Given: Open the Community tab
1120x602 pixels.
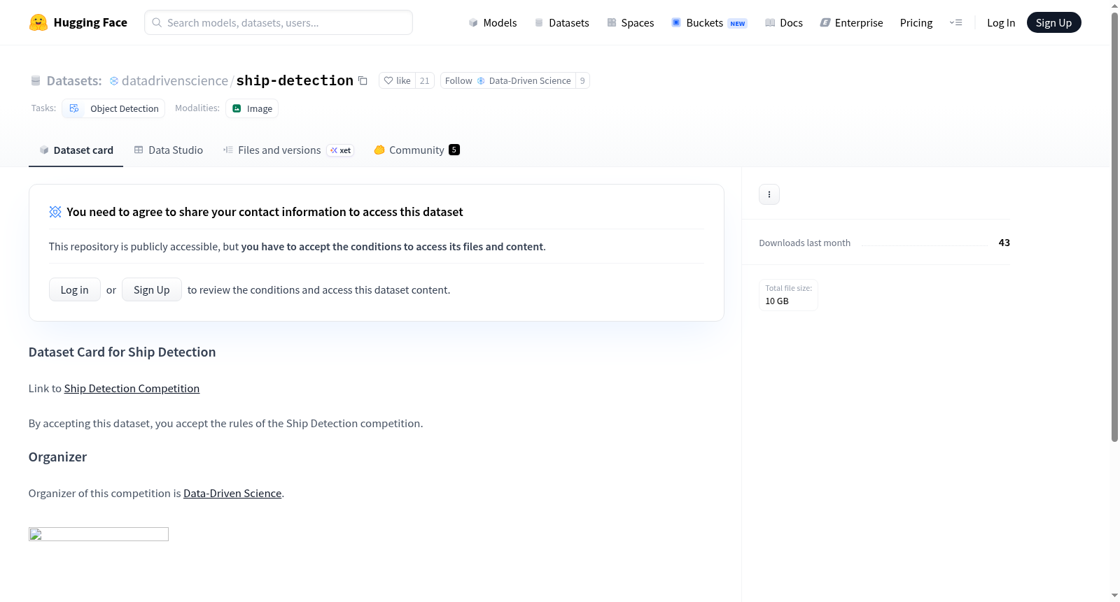Looking at the screenshot, I should click(416, 150).
